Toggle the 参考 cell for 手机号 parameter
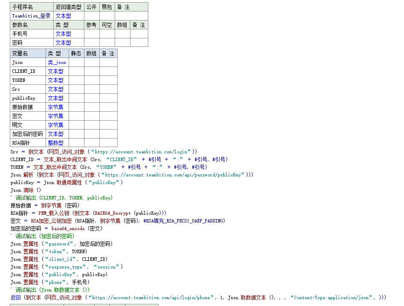404x306 pixels. click(92, 34)
